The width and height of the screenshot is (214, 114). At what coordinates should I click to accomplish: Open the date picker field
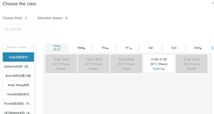(28, 29)
